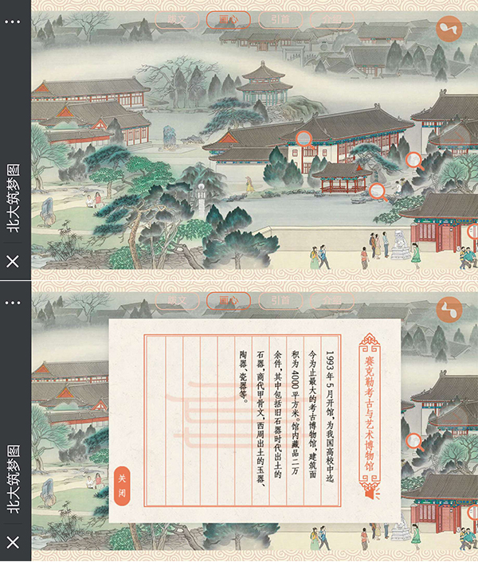Click the text column ending 陶器、瓷器等
Image resolution: width=478 pixels, height=562 pixels.
[x=244, y=377]
